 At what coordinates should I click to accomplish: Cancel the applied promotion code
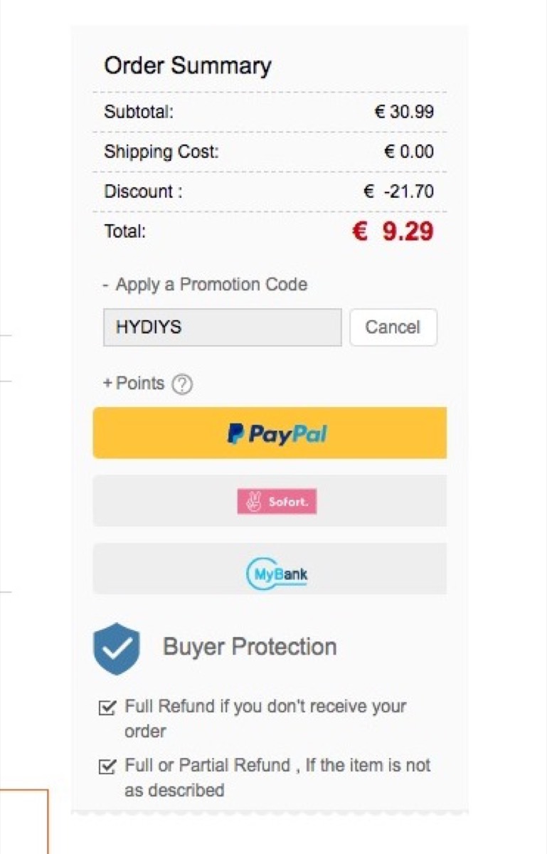tap(393, 327)
